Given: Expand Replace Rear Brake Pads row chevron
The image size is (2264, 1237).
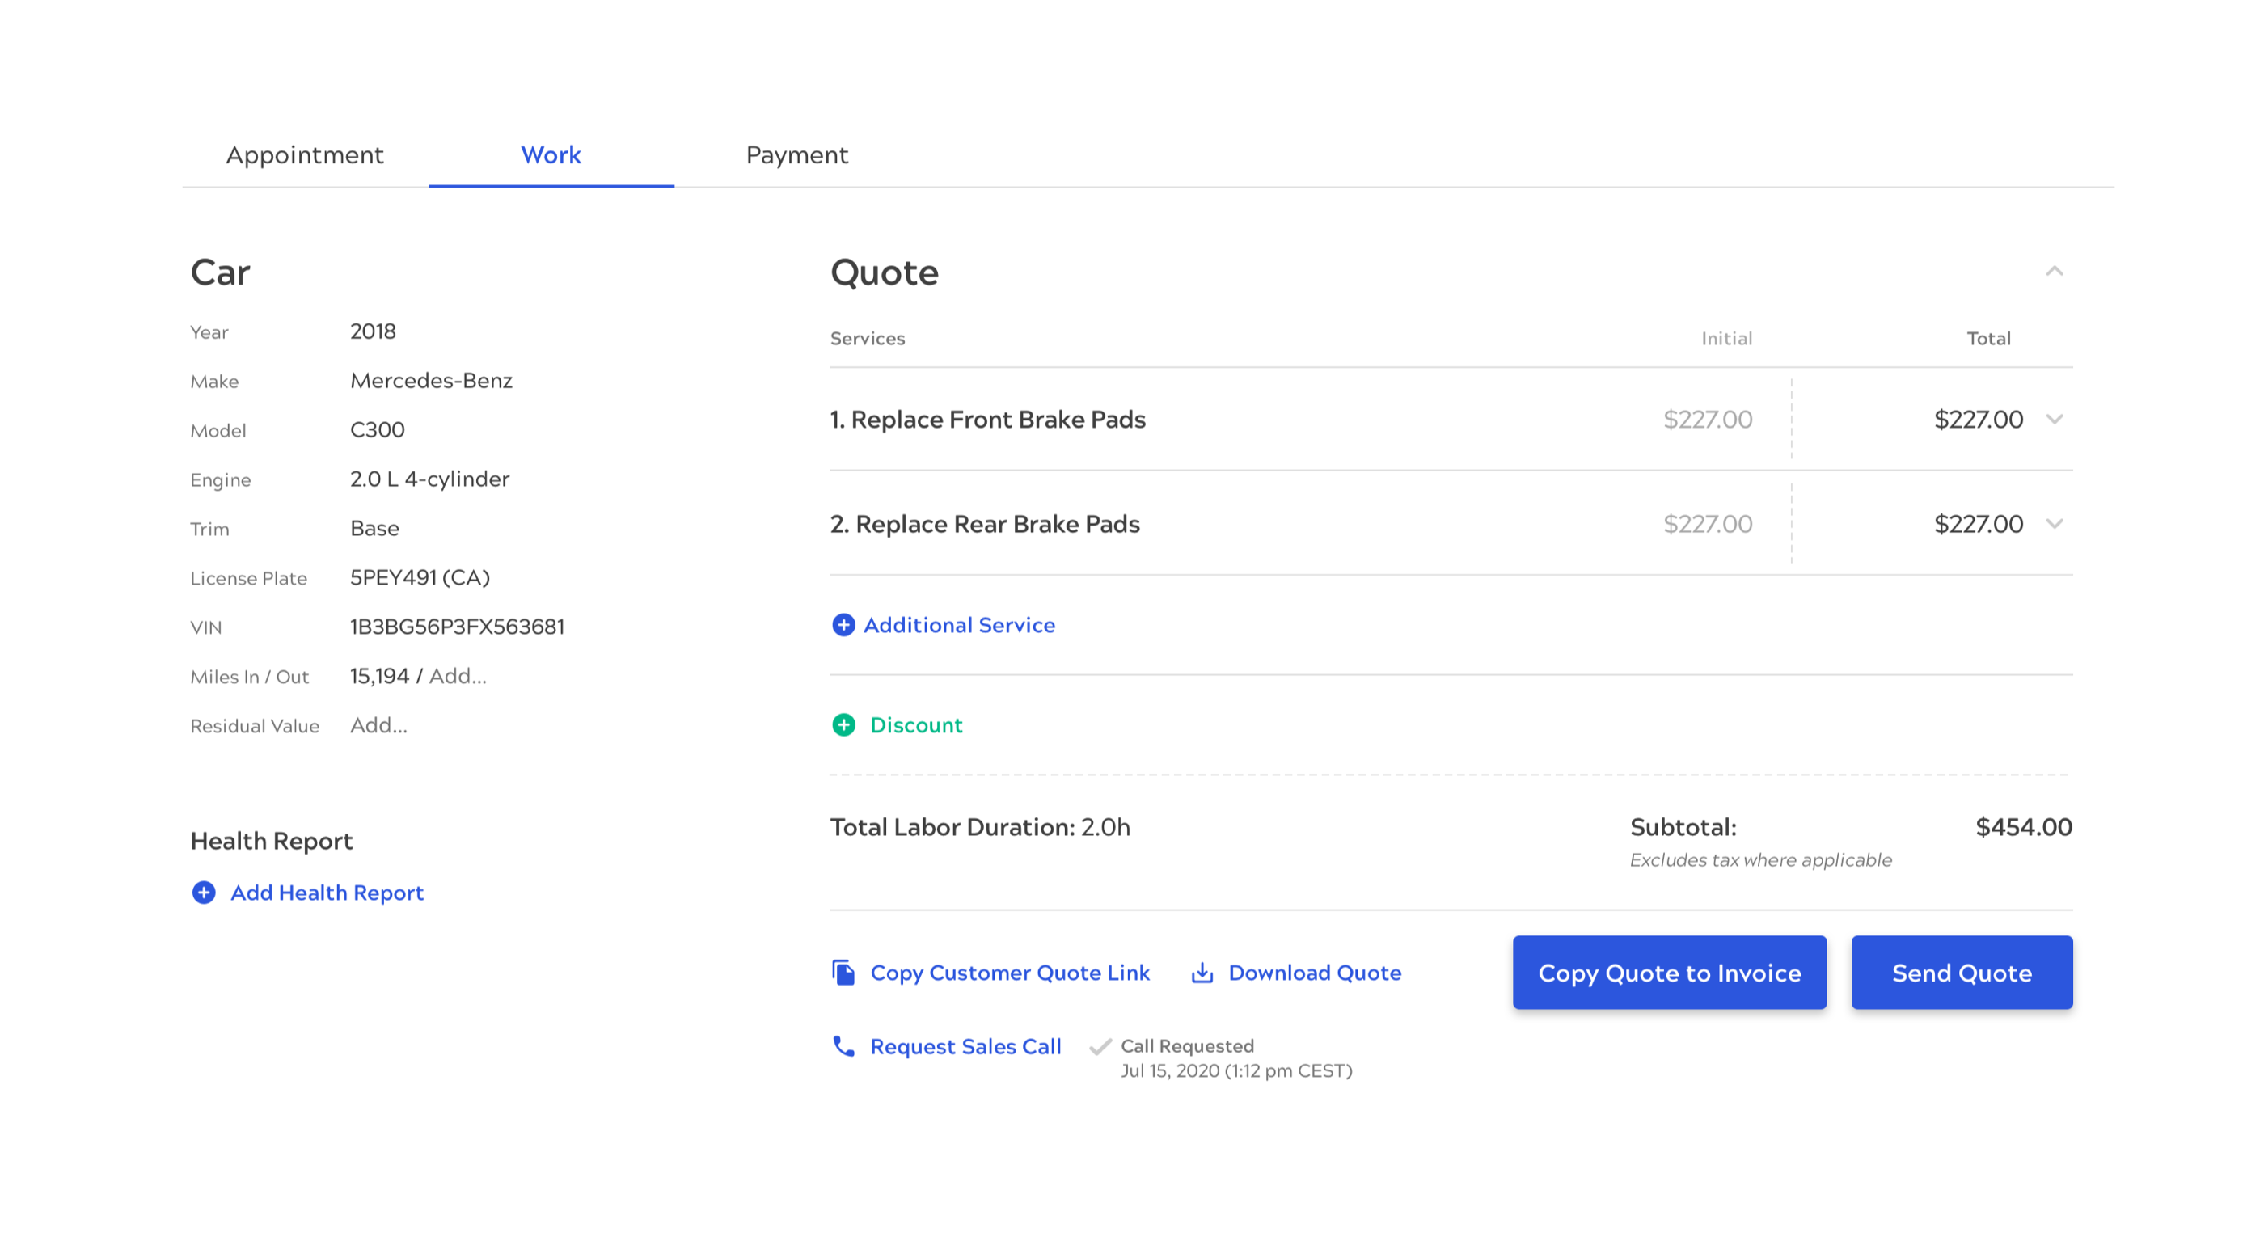Looking at the screenshot, I should [x=2054, y=524].
